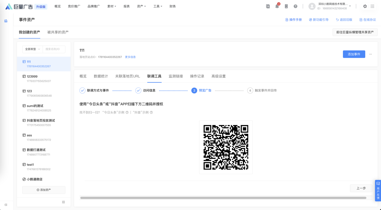Screen dimensions: 381x210
Task: Select asset 123 with ID 1779065993838548
Action: click(44, 93)
